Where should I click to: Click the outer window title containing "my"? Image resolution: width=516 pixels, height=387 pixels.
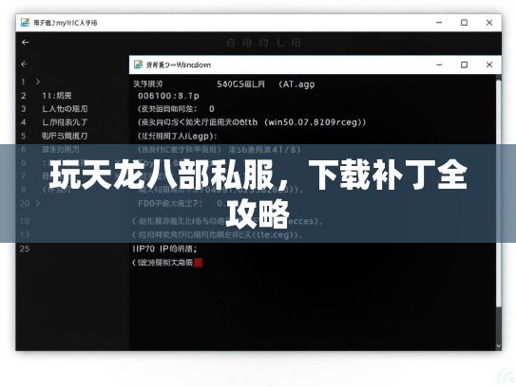66,23
